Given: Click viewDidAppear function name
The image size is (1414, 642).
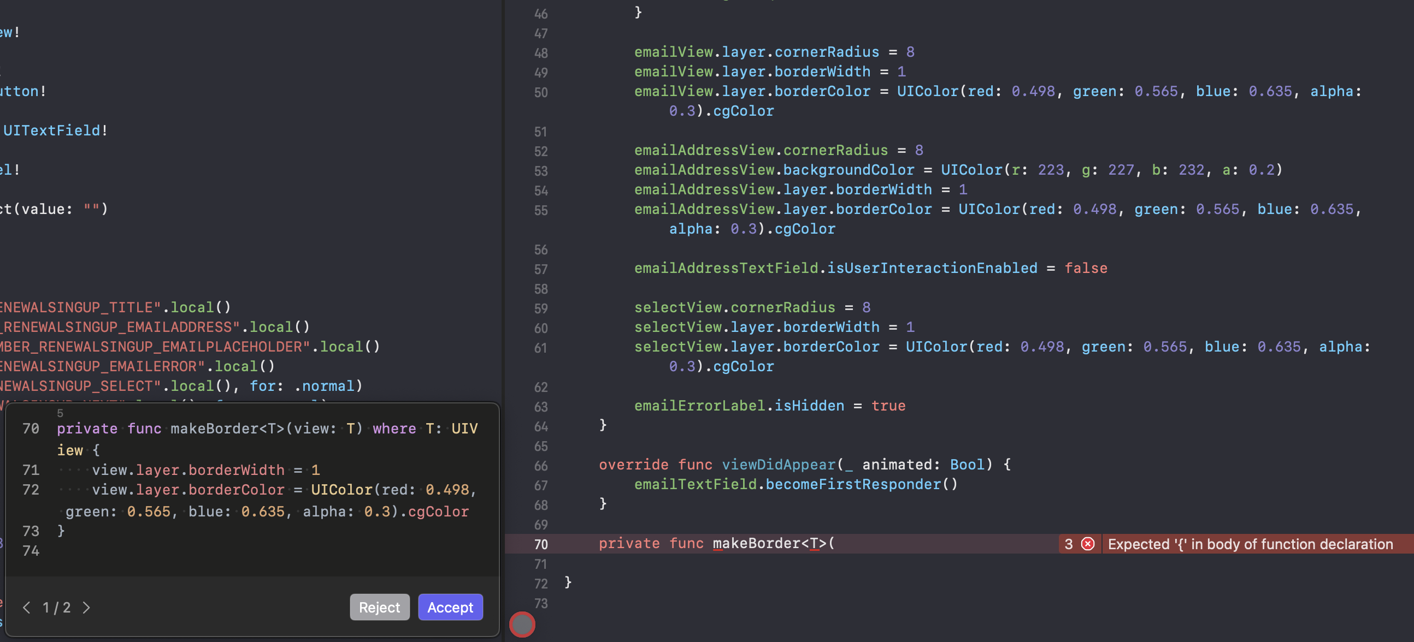Looking at the screenshot, I should (779, 465).
